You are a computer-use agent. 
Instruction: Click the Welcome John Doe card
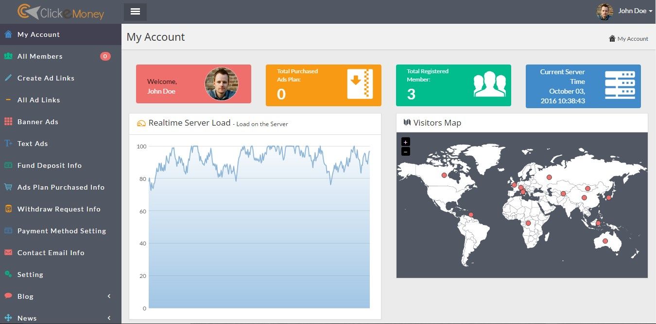(x=193, y=84)
